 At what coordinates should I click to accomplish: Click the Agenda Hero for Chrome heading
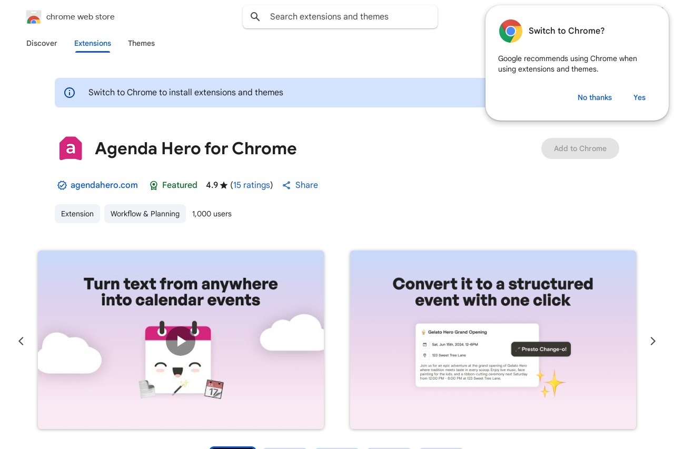(x=196, y=148)
